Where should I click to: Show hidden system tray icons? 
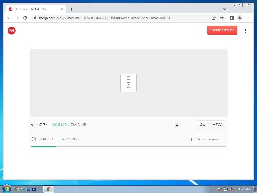pos(213,189)
